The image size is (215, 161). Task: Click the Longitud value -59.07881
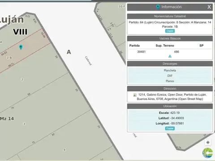[177, 123]
